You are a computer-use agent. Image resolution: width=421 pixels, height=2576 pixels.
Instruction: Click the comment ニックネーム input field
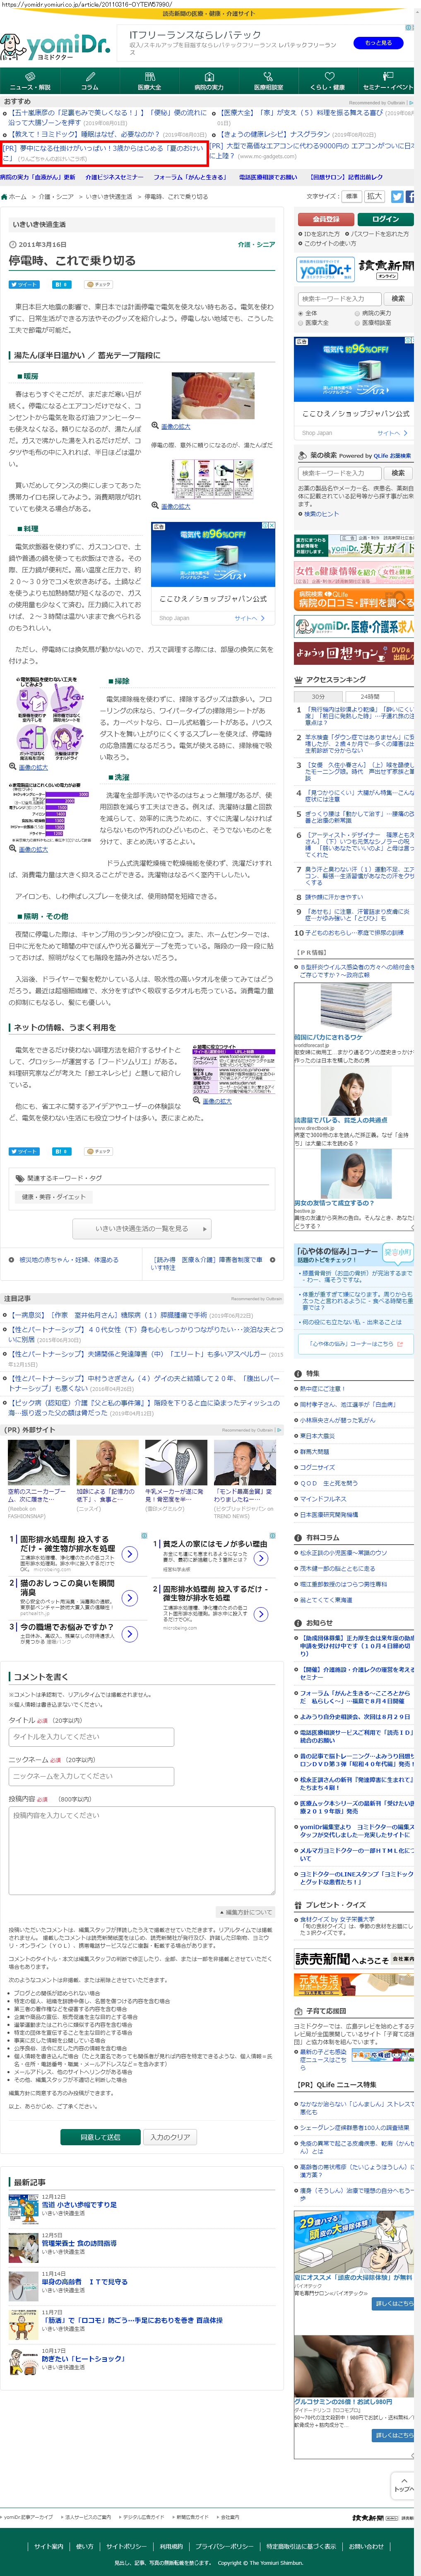[x=92, y=1776]
